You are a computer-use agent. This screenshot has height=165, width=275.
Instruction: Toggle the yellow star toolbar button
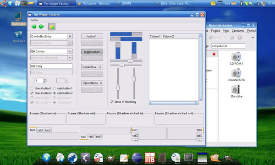click(52, 27)
